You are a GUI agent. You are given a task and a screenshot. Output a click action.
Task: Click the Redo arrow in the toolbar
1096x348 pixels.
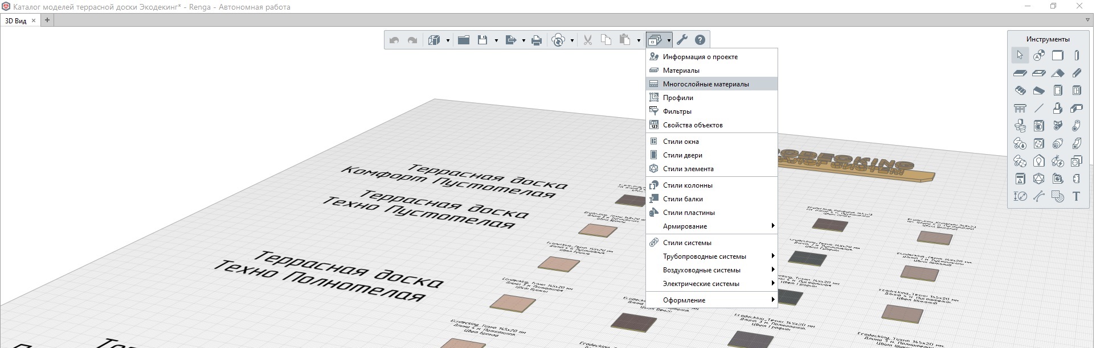[x=412, y=40]
